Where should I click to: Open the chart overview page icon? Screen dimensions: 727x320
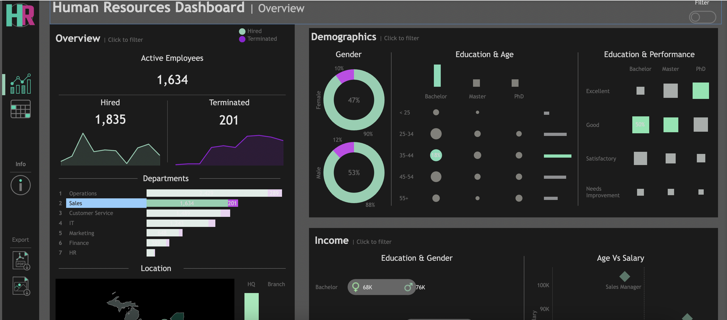pos(21,84)
